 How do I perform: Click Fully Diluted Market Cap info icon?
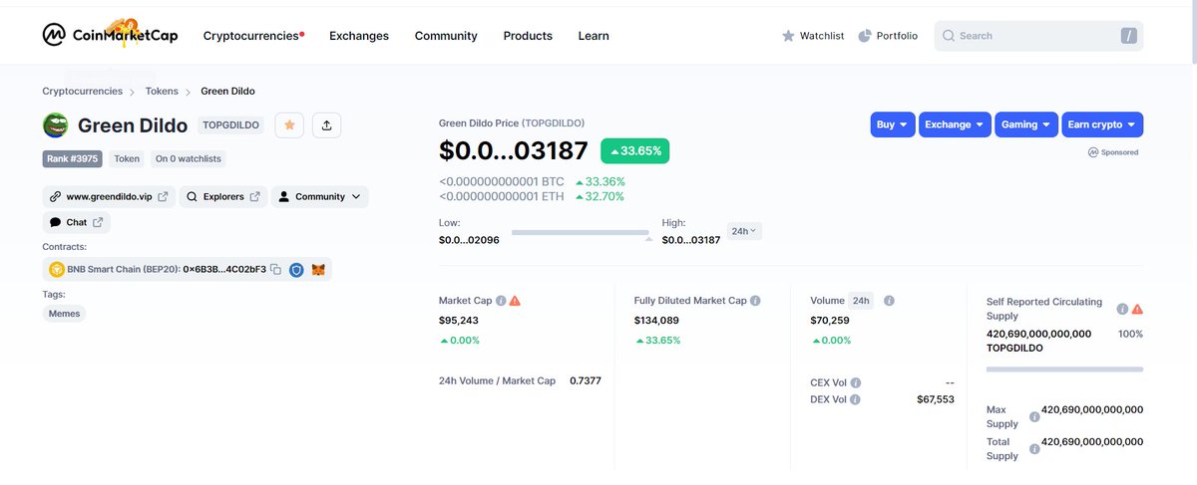(x=755, y=301)
